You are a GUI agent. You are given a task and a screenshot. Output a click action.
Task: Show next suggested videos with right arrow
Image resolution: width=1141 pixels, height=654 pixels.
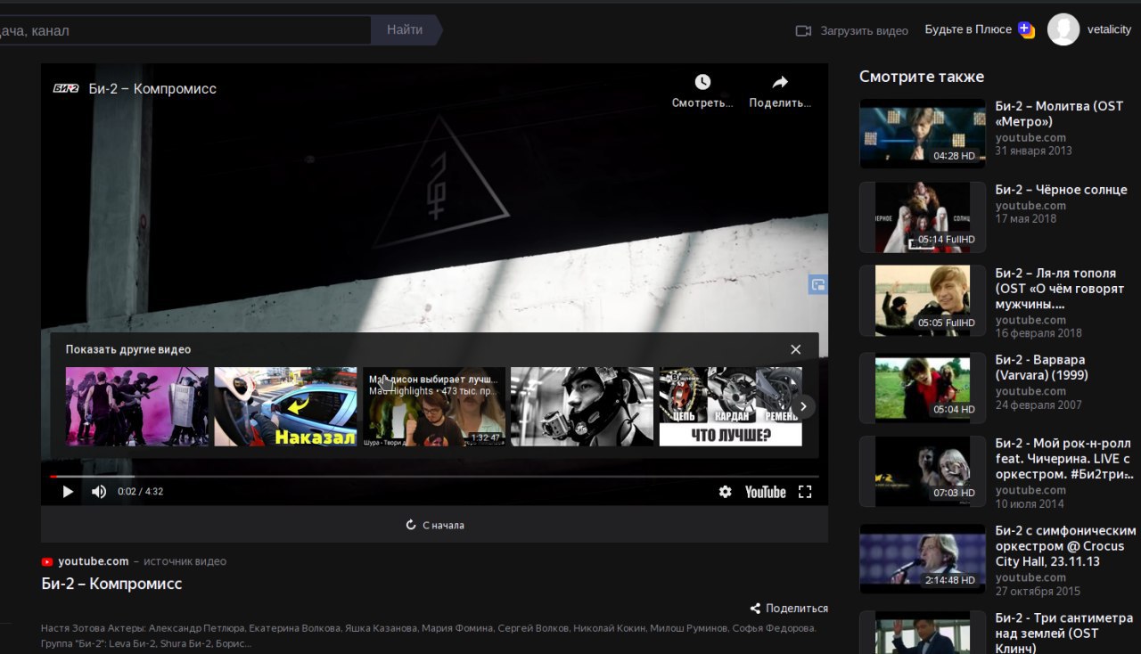[803, 406]
